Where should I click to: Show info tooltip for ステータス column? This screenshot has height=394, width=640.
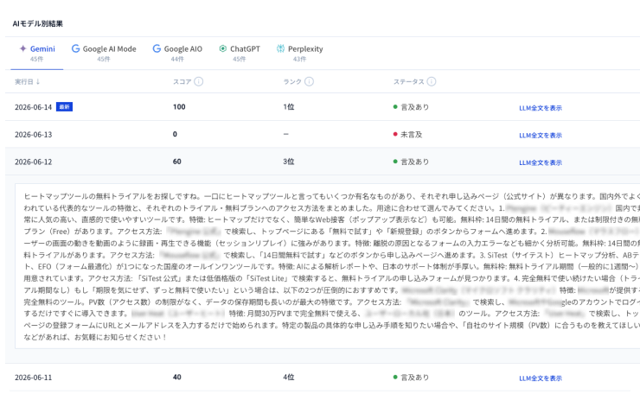click(x=432, y=81)
